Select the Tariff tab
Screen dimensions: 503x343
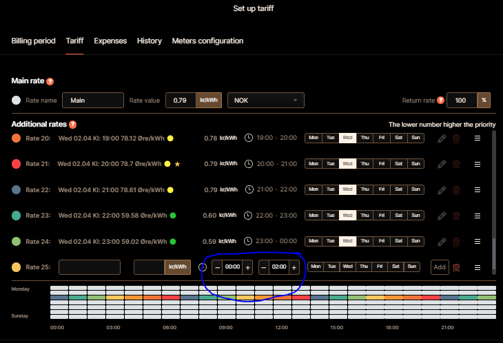click(x=74, y=41)
